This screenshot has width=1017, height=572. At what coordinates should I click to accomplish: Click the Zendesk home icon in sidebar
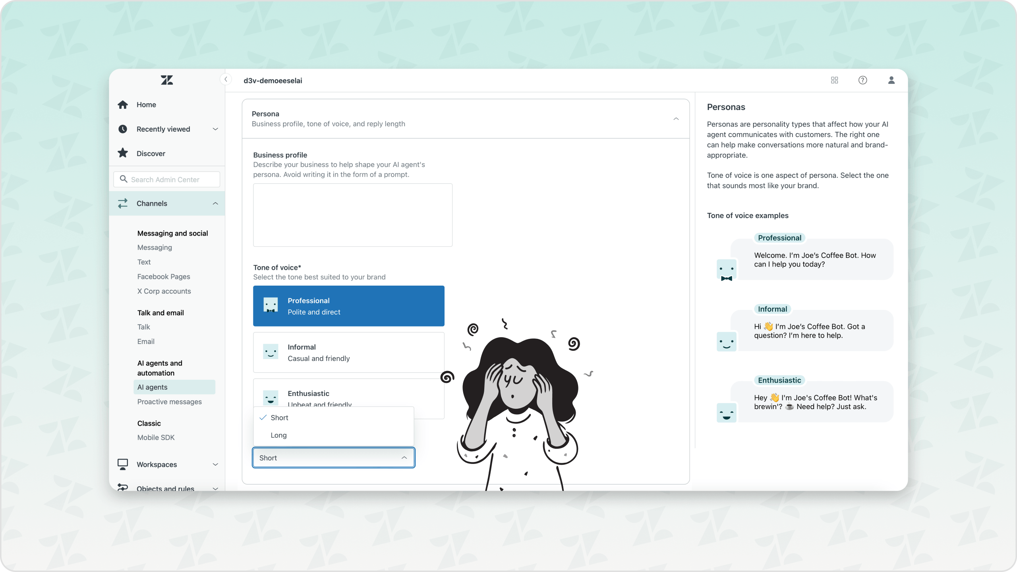[166, 79]
